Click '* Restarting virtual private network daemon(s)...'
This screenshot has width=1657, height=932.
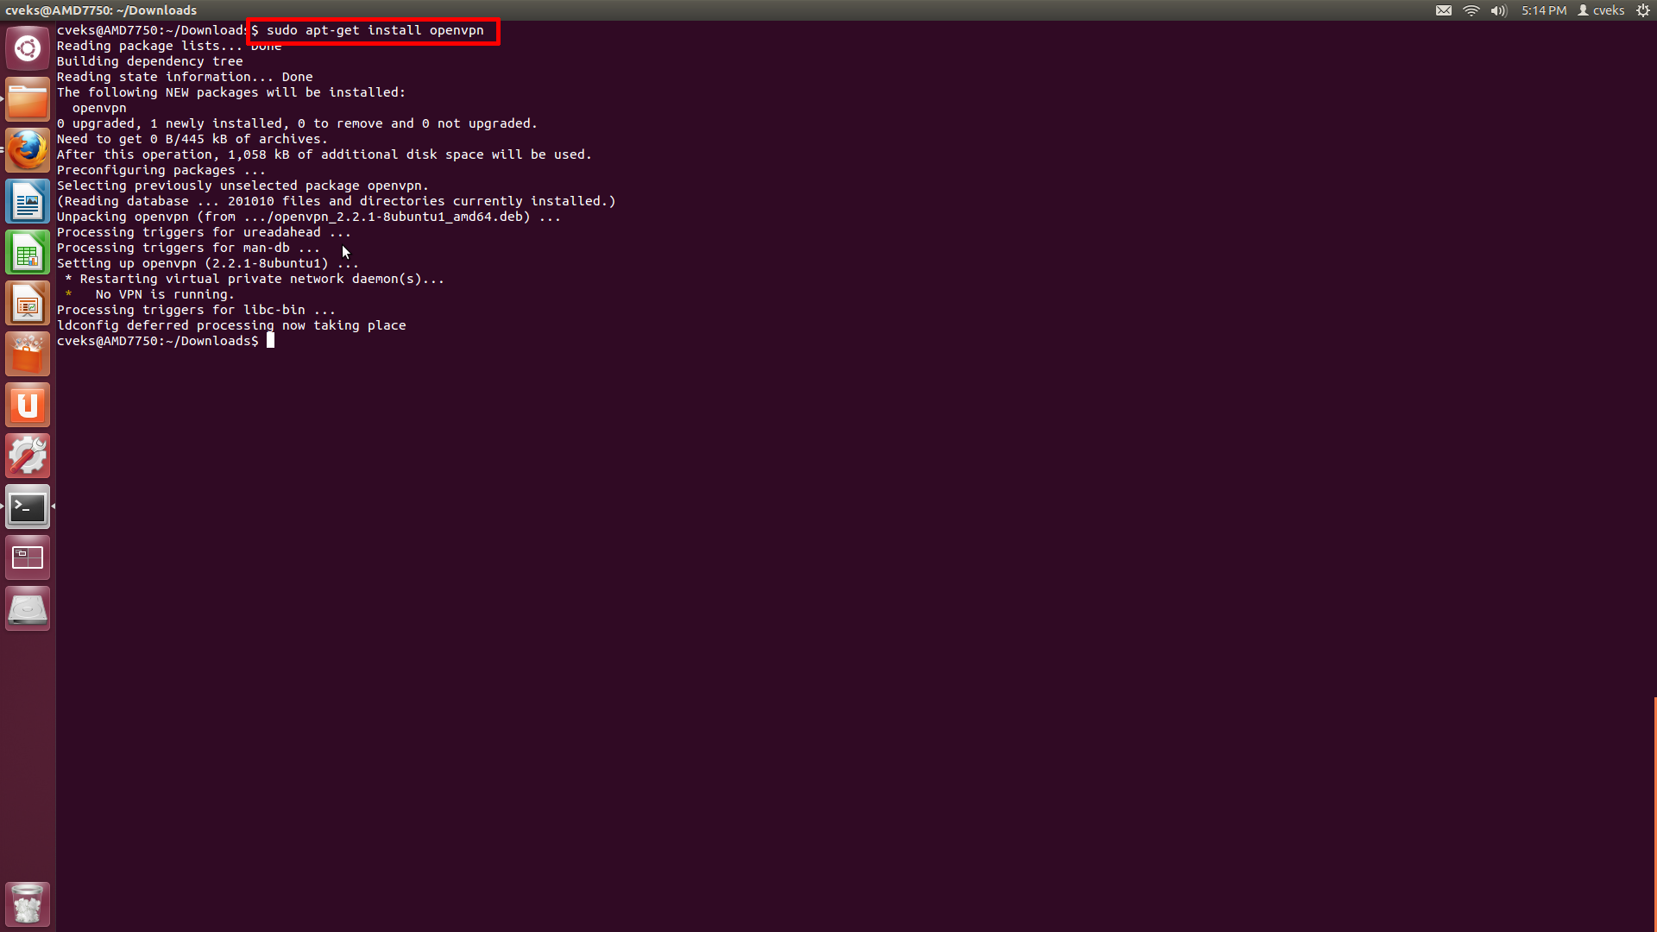click(255, 279)
